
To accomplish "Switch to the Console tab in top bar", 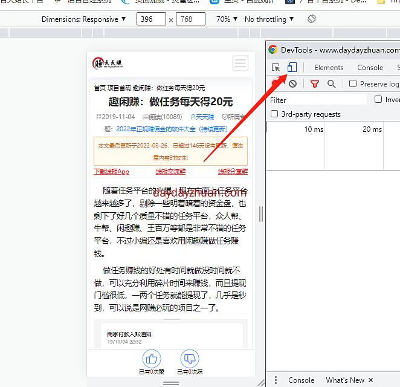I will click(370, 68).
